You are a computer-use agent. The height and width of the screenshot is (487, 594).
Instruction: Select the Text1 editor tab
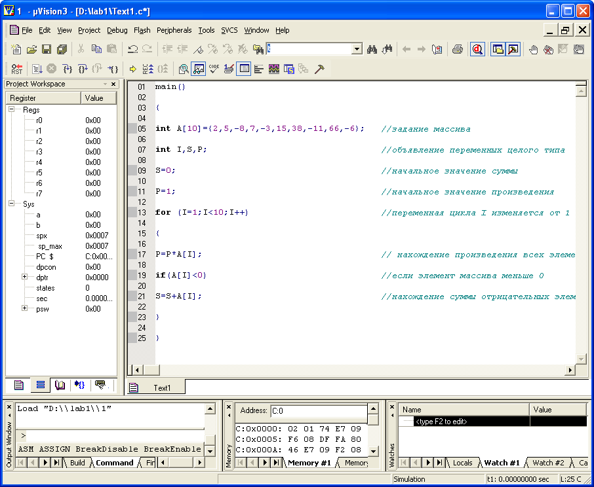click(156, 388)
